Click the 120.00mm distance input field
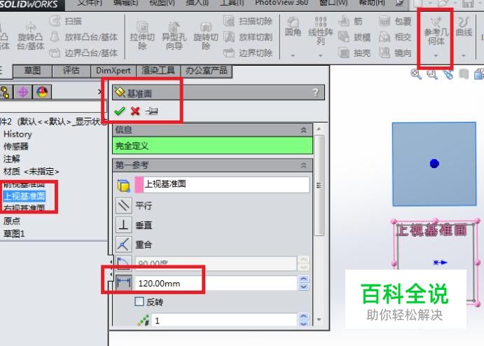Image resolution: width=484 pixels, height=346 pixels. pyautogui.click(x=216, y=283)
